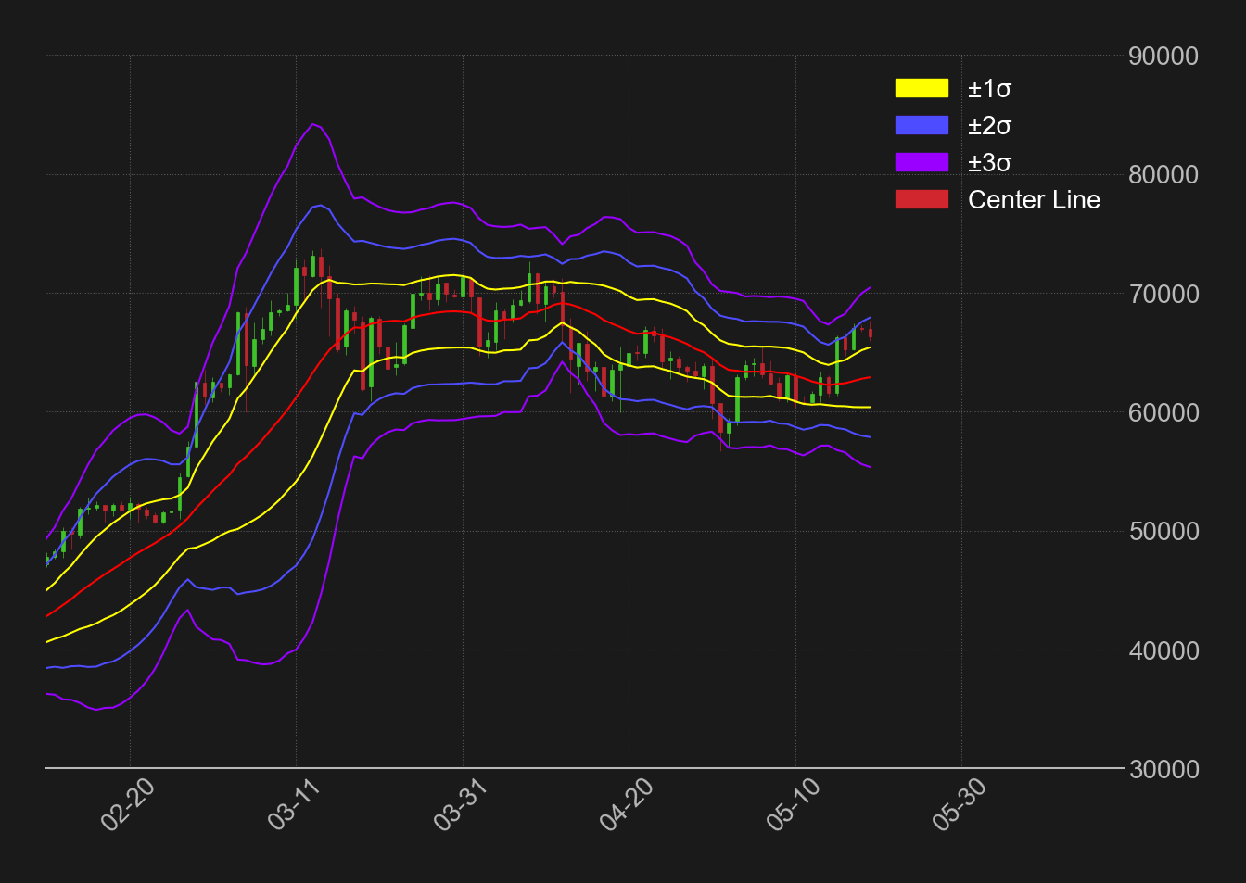Viewport: 1246px width, 883px height.
Task: Hide the Center Line series via legend text
Action: coord(1034,200)
